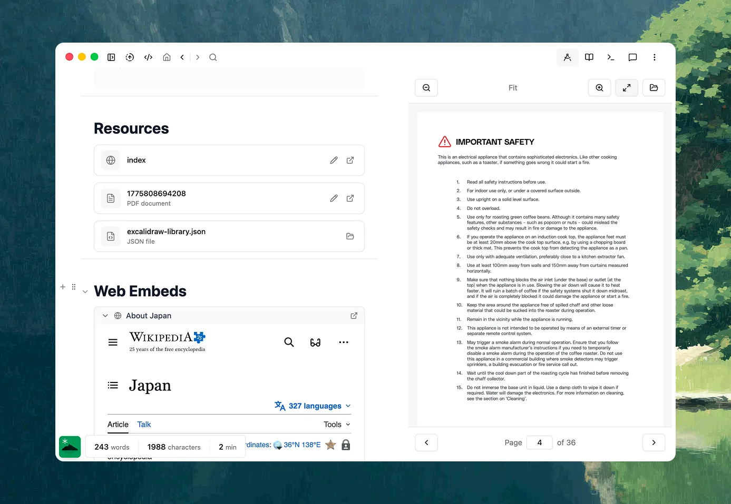
Task: Click the page protection padlock icon
Action: 346,445
